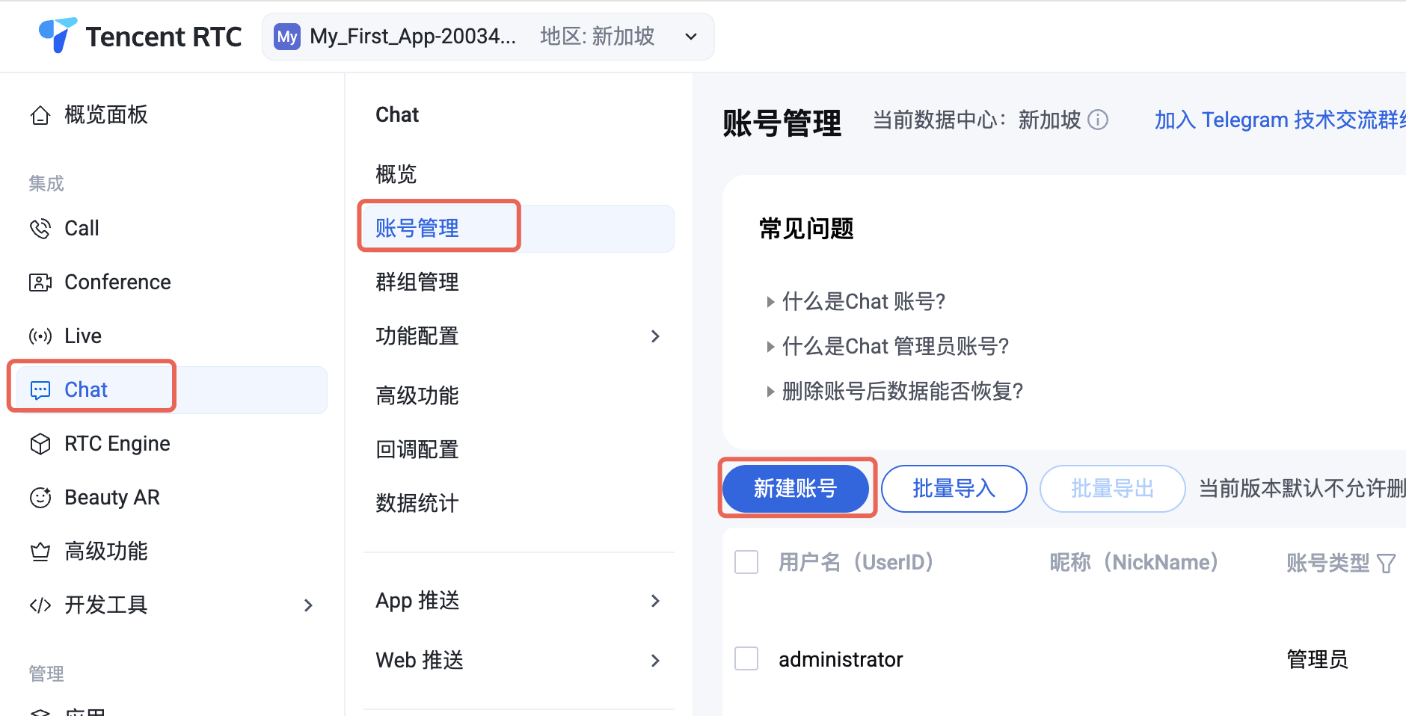
Task: Click the 批量导入 button
Action: [954, 489]
